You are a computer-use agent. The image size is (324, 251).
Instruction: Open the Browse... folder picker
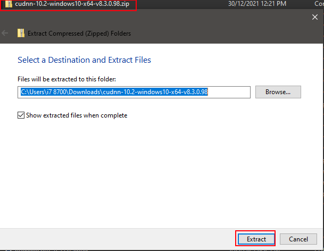click(x=278, y=92)
